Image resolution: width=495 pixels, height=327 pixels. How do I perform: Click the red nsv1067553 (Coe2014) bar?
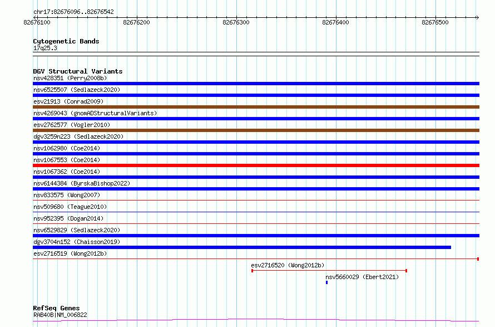[x=256, y=165]
